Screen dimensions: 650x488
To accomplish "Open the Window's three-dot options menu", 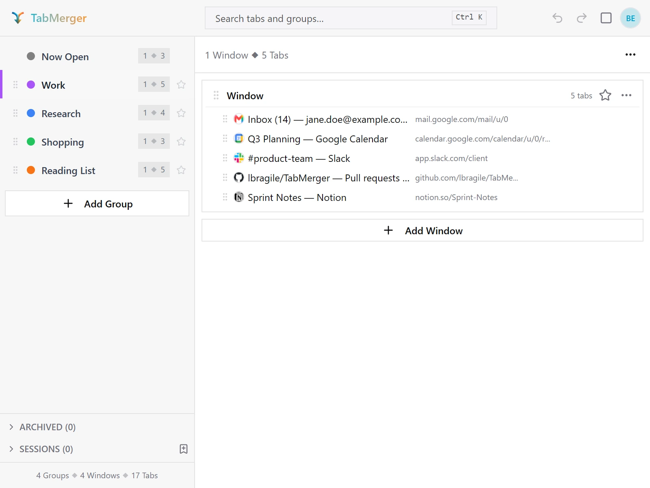I will 626,95.
